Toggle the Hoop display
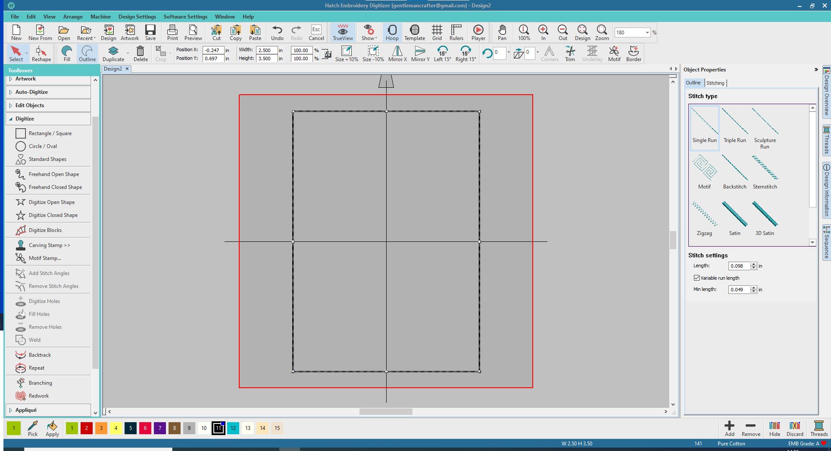Screen dimensions: 831x451 tap(392, 32)
